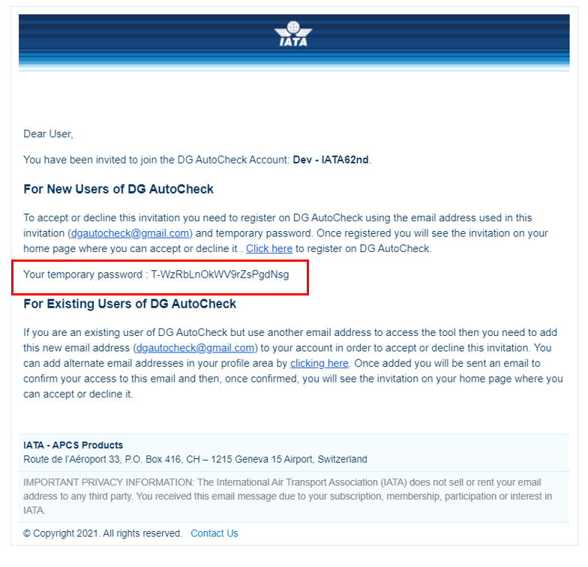This screenshot has height=567, width=588.
Task: Follow the "clicking here" profile link
Action: [319, 363]
